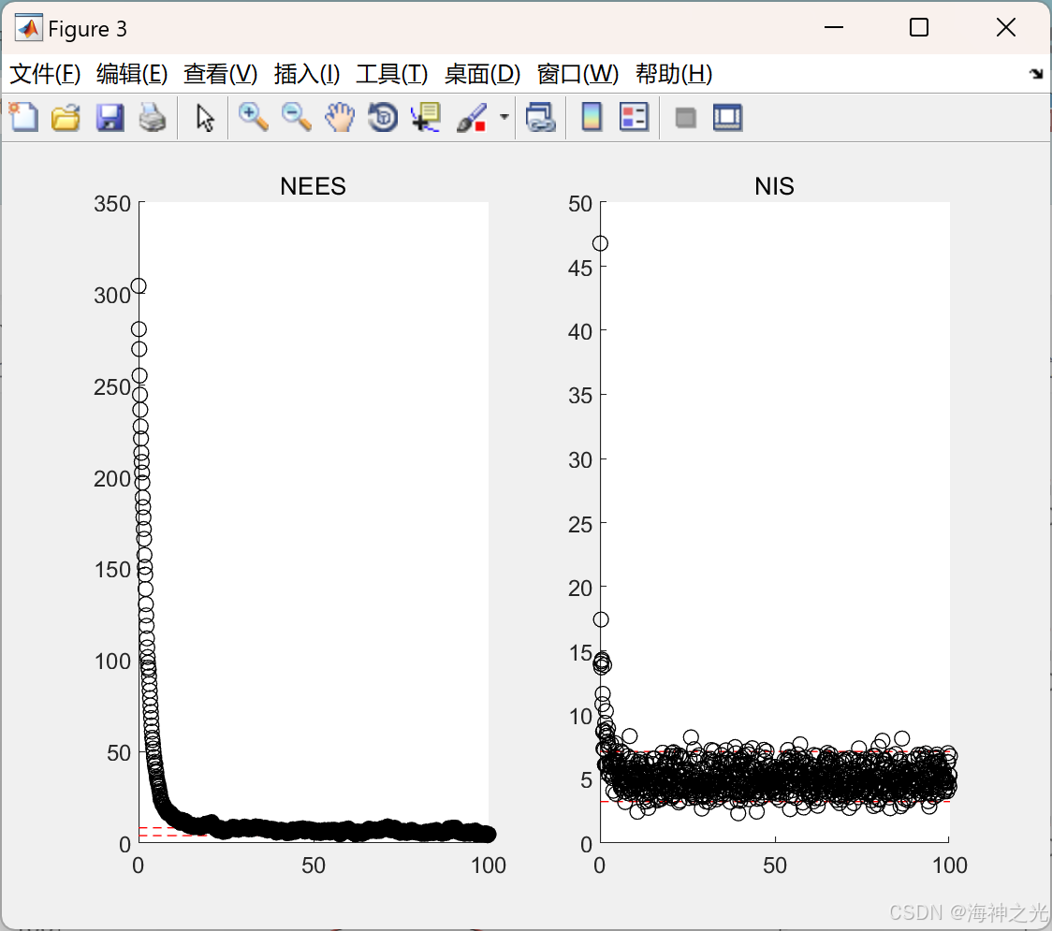Image resolution: width=1052 pixels, height=931 pixels.
Task: Close the Figure 3 window
Action: click(x=1006, y=27)
